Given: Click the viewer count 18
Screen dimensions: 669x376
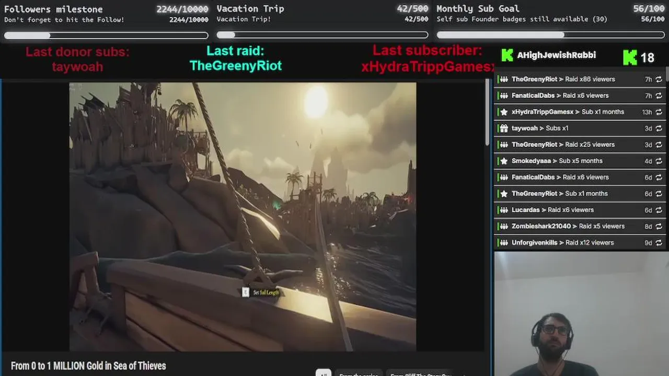Looking at the screenshot, I should click(648, 57).
